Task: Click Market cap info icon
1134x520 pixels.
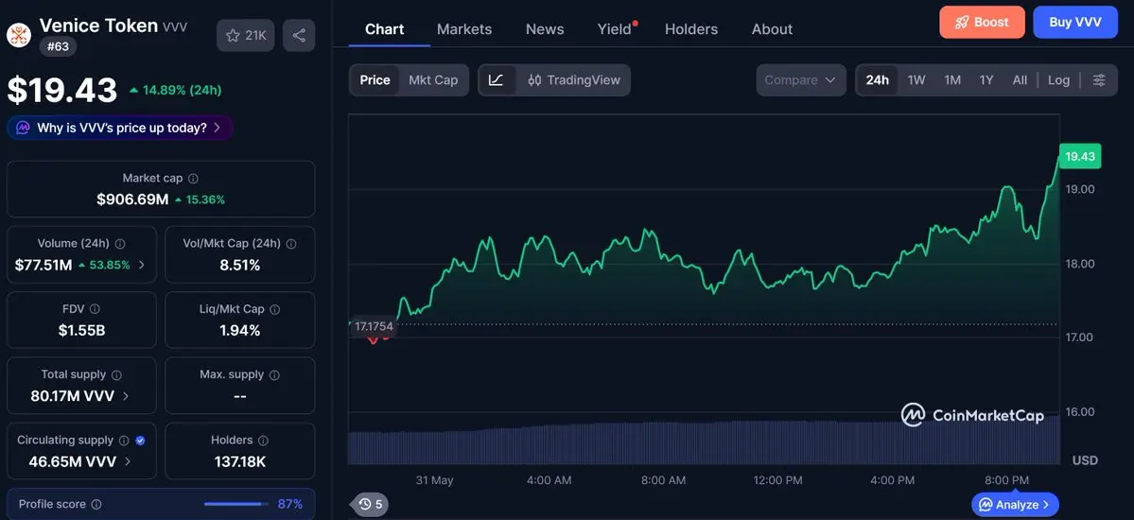Action: 193,178
